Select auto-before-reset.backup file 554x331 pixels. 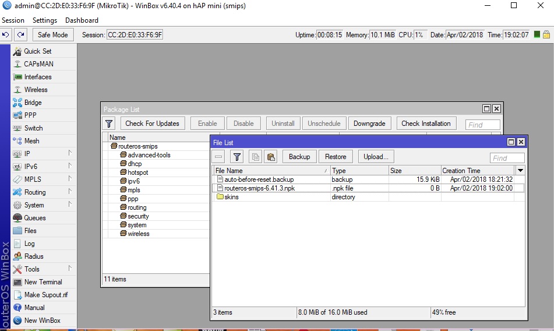click(x=368, y=179)
